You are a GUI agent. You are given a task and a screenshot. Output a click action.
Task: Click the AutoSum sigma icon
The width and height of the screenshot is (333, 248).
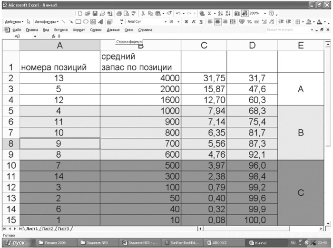click(208, 14)
